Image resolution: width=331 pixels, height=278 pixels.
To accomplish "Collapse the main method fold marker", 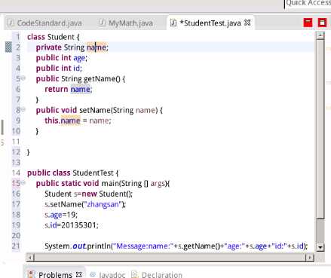I will pyautogui.click(x=23, y=183).
